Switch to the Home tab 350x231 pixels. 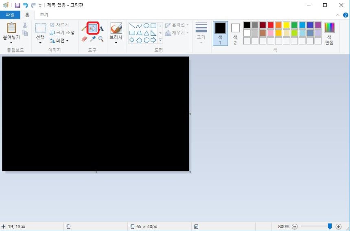pyautogui.click(x=27, y=15)
